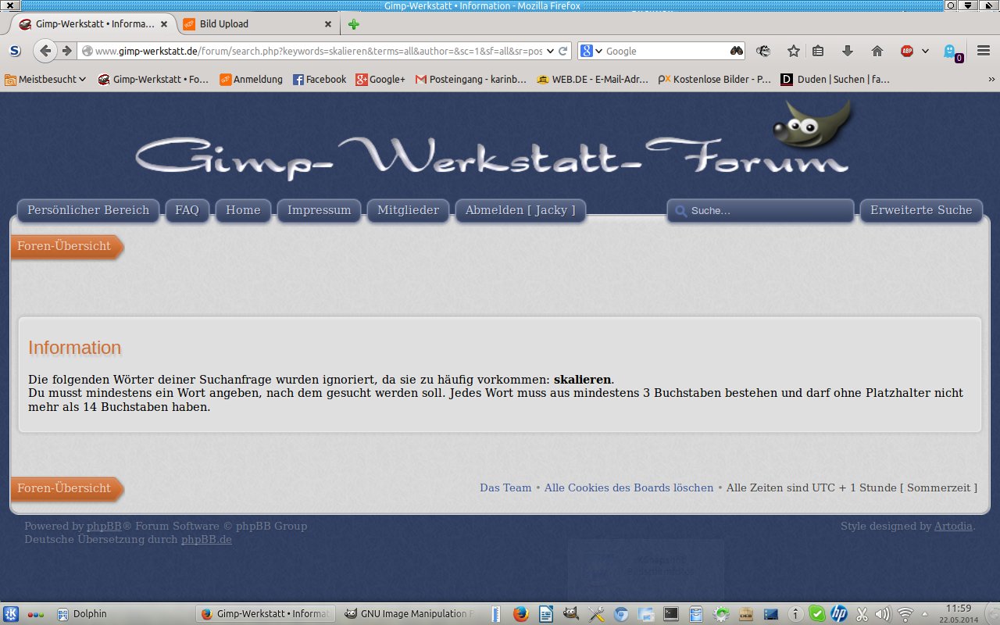Click the green checkmark tray icon
Image resolution: width=1000 pixels, height=625 pixels.
pos(816,614)
